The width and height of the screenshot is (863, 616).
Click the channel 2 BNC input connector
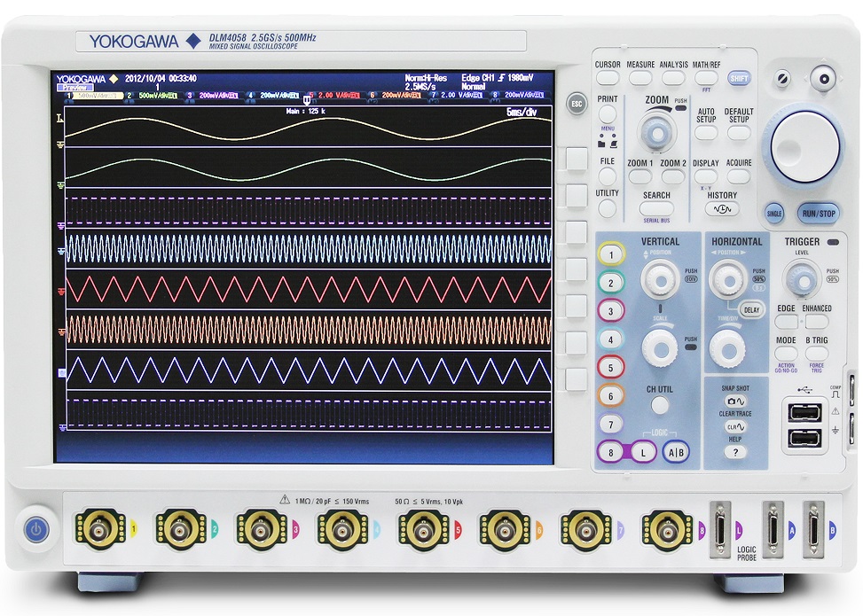tap(181, 530)
